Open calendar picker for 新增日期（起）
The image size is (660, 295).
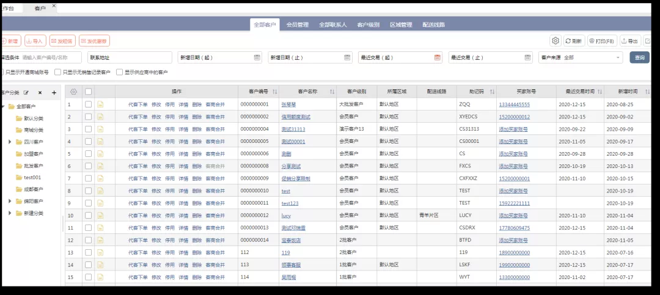click(257, 57)
